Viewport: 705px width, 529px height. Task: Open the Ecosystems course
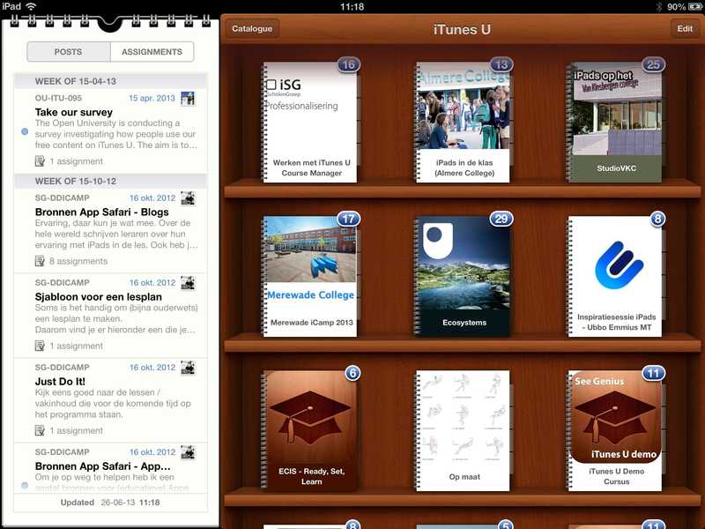point(463,276)
